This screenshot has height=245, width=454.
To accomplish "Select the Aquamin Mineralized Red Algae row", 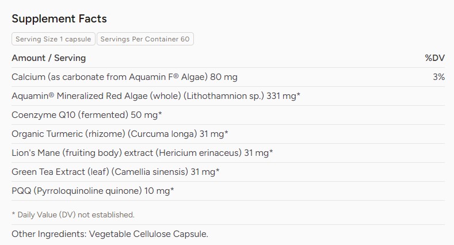I will 228,96.
